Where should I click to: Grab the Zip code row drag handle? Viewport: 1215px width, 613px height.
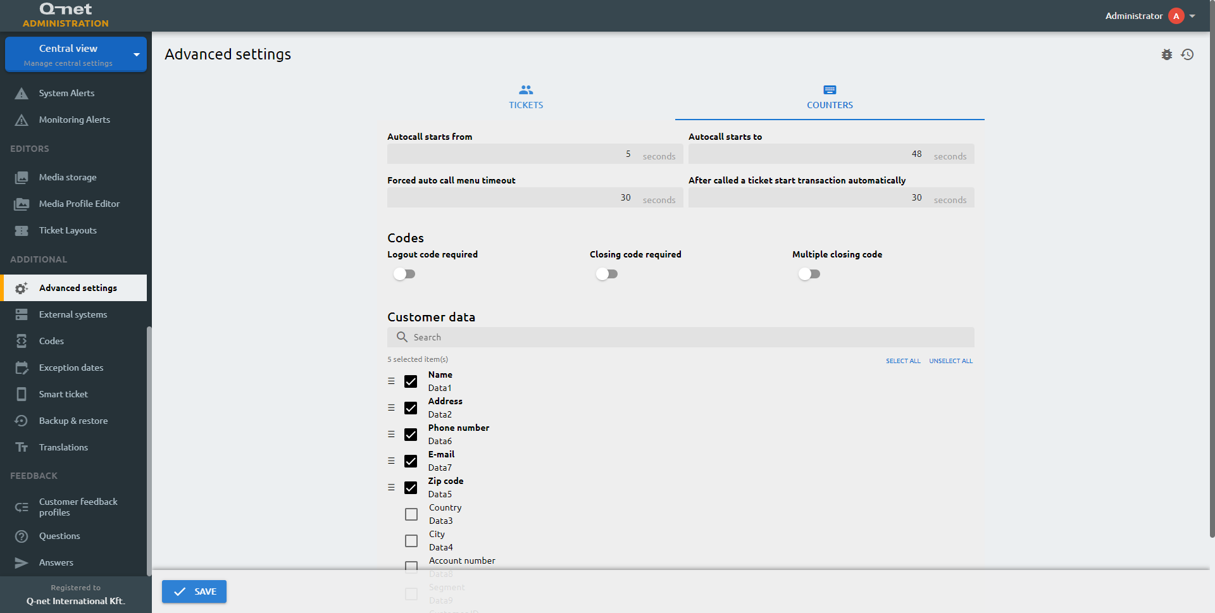[x=391, y=488]
